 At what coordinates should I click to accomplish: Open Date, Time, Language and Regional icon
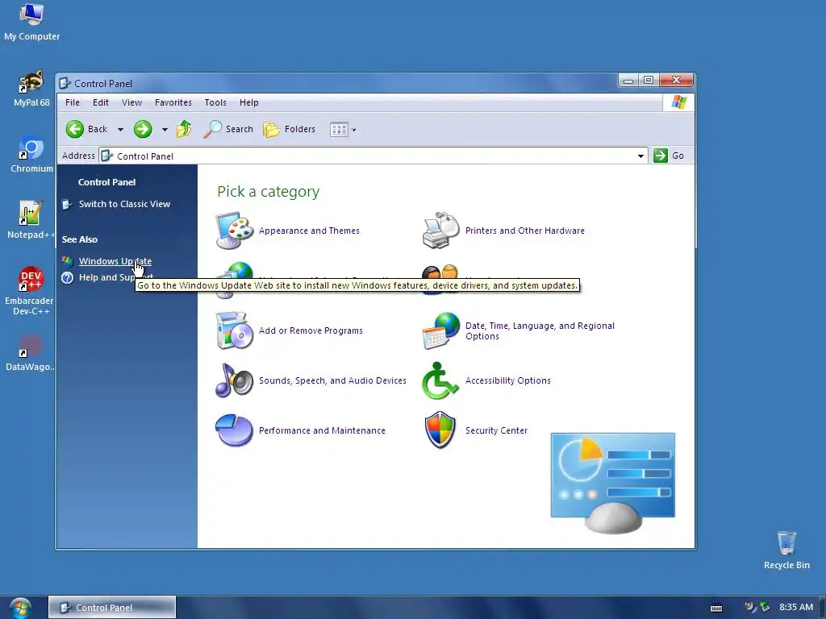(441, 330)
